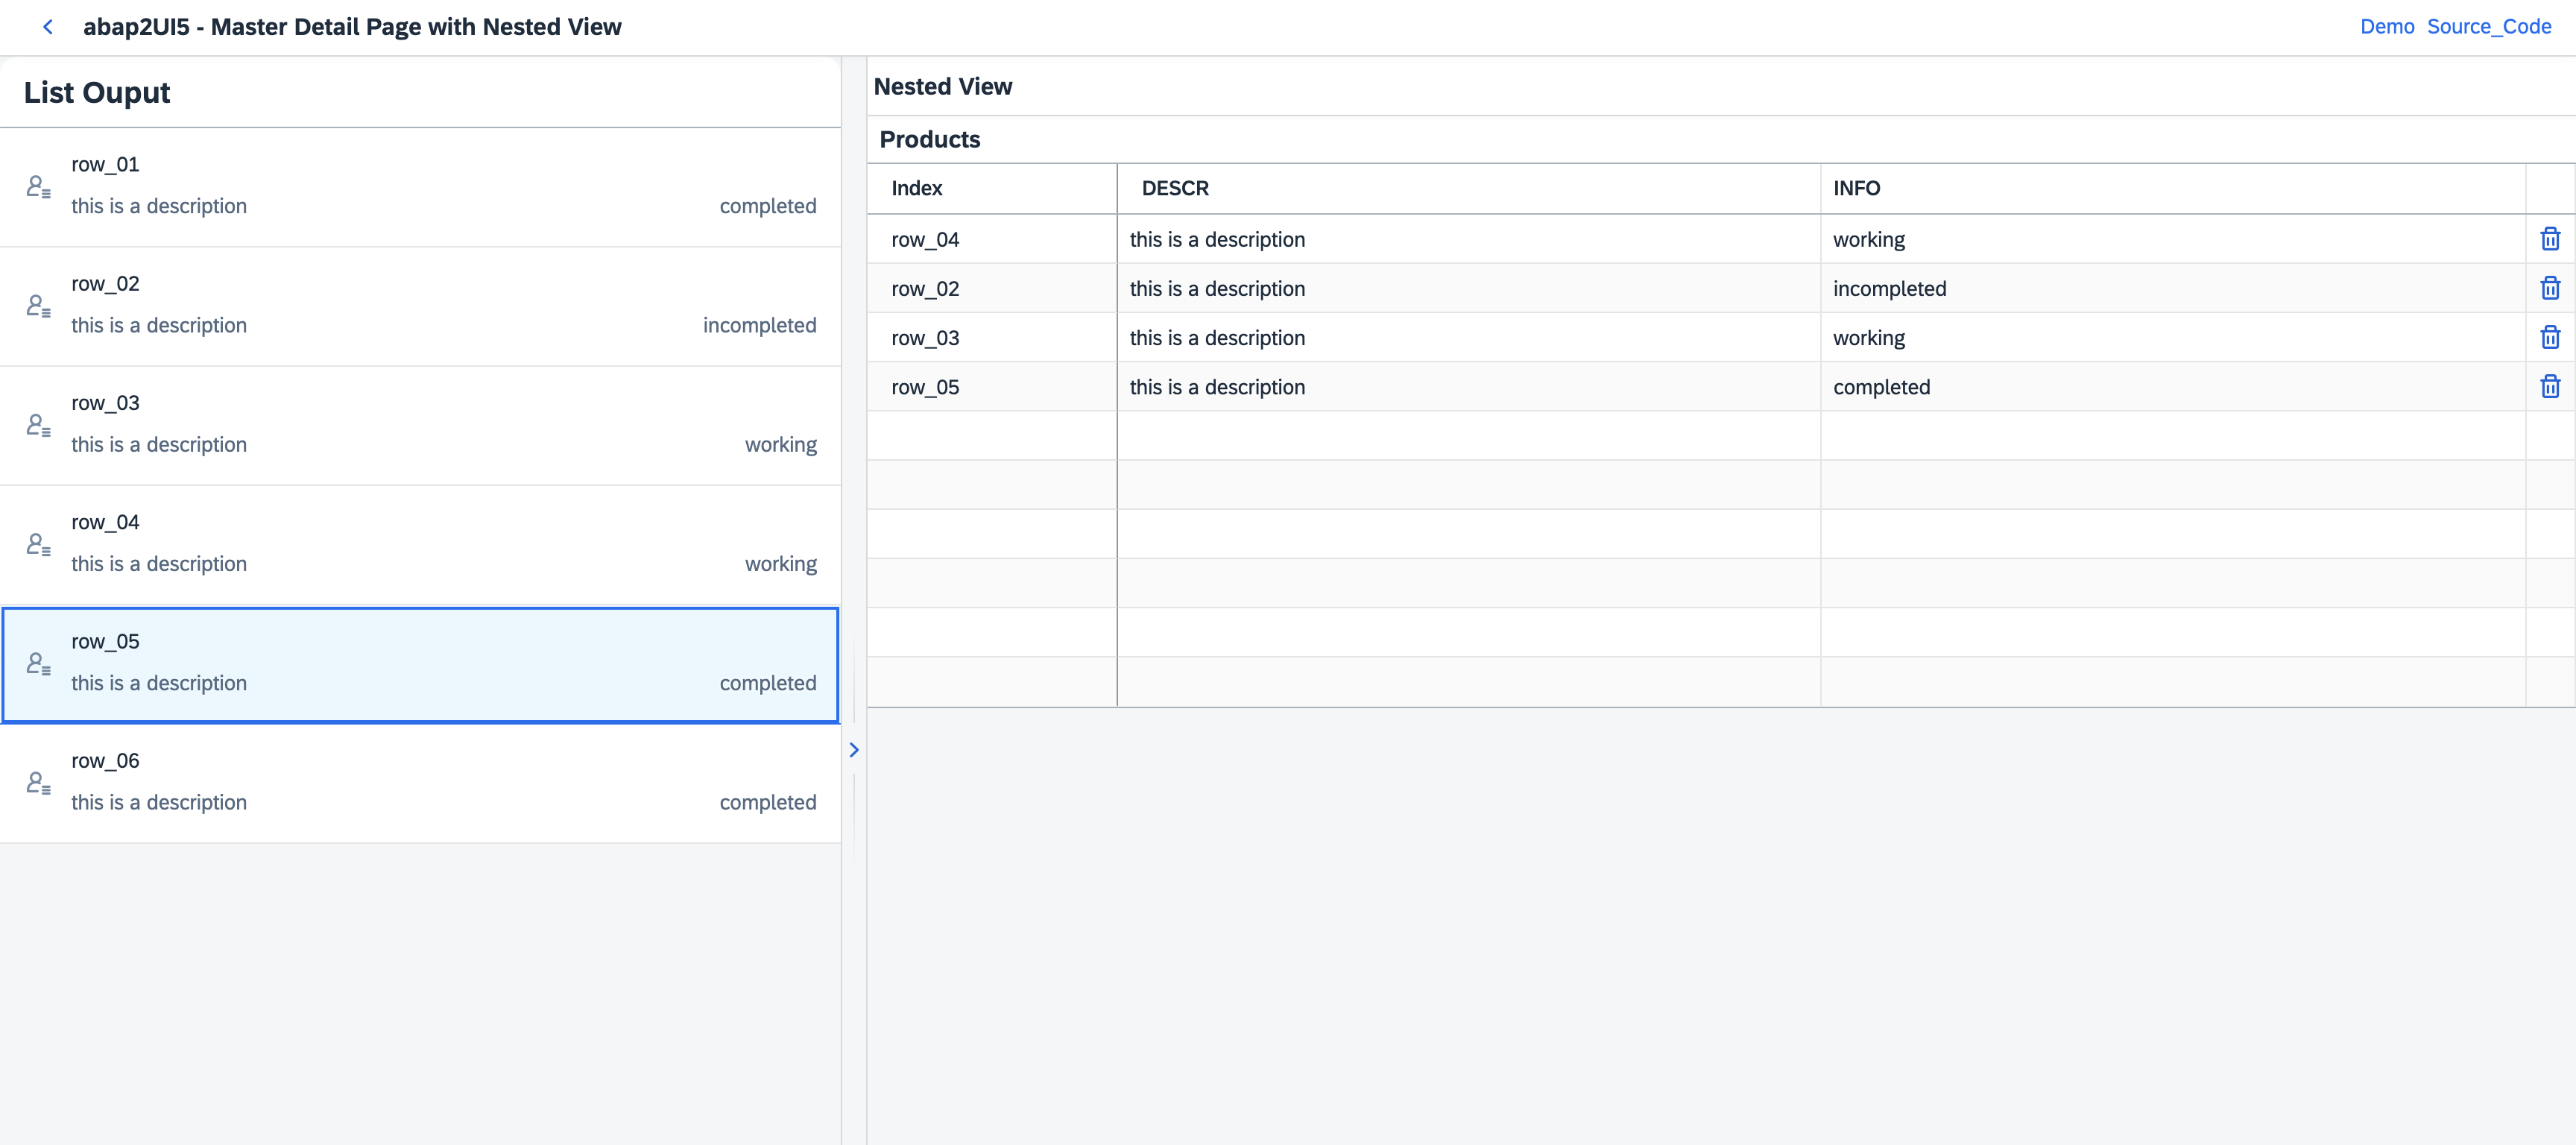
Task: Click the person icon next to row_03
Action: pos(38,425)
